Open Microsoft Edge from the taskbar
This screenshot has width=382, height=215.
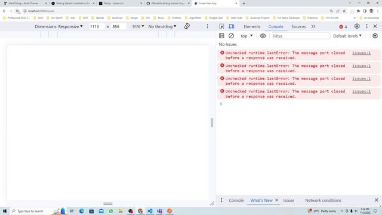tap(81, 211)
